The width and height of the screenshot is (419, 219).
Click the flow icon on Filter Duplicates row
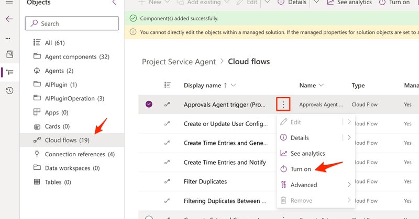point(167,181)
